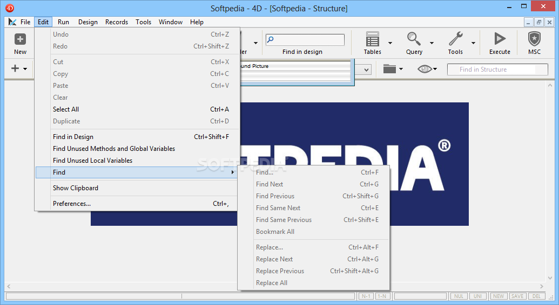Open the File menu
559x305 pixels.
(x=25, y=22)
